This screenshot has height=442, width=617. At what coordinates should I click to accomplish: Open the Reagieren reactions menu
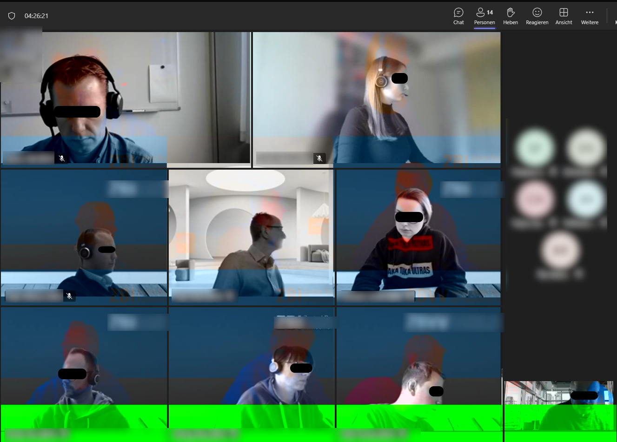coord(537,16)
